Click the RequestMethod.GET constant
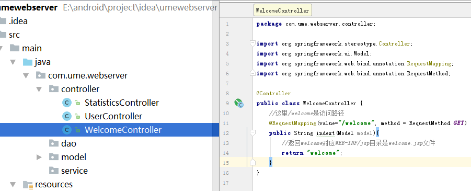Screen dimensions: 471x191 coord(436,123)
